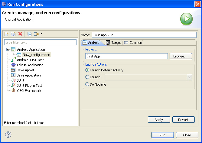The height and width of the screenshot is (143, 202).
Task: Select the Do Nothing option
Action: tap(87, 84)
